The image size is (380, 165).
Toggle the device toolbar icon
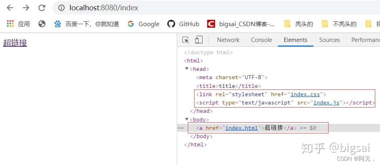click(x=199, y=40)
